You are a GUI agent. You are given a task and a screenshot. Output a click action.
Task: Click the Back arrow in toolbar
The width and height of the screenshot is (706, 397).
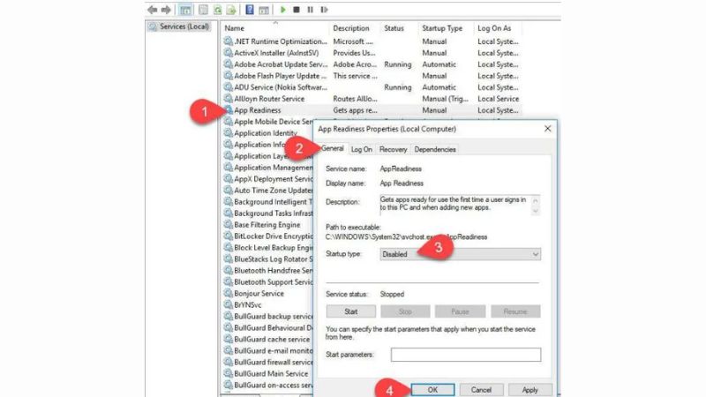point(153,10)
